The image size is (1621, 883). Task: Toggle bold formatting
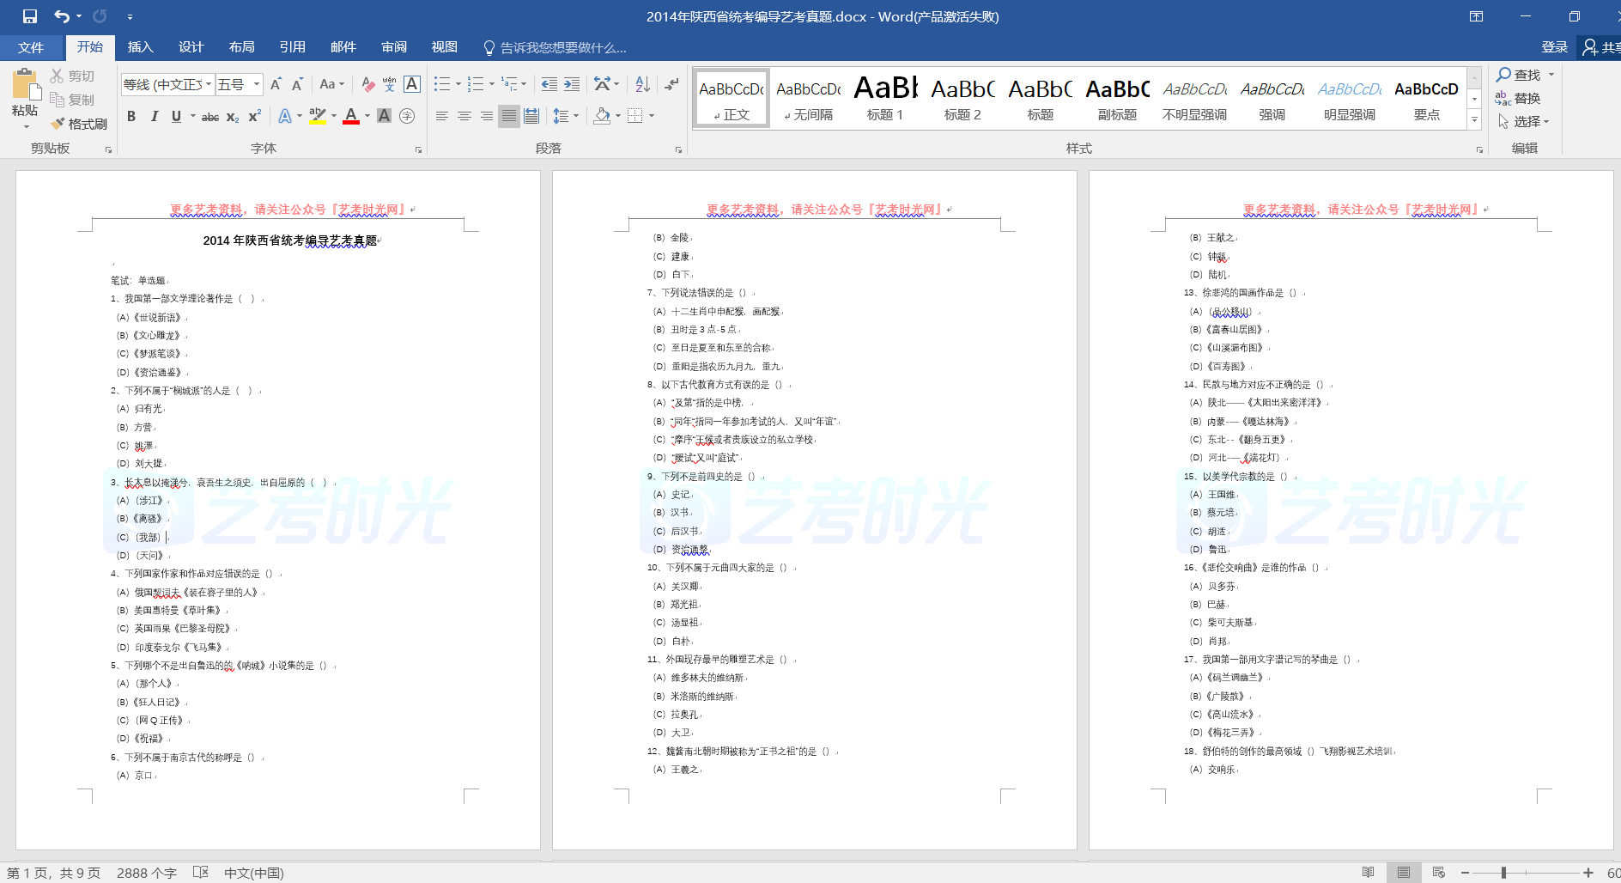pyautogui.click(x=131, y=116)
